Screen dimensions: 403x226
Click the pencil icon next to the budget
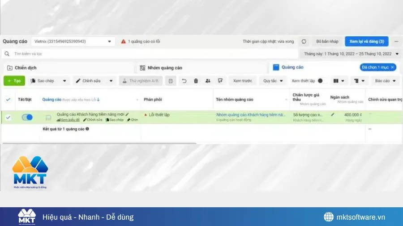(333, 115)
